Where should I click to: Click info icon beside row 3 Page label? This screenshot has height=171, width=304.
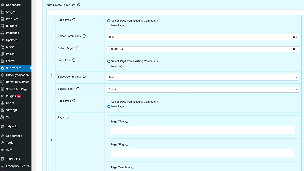(67, 117)
